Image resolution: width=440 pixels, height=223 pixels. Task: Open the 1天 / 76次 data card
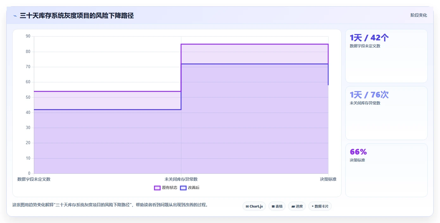(387, 113)
